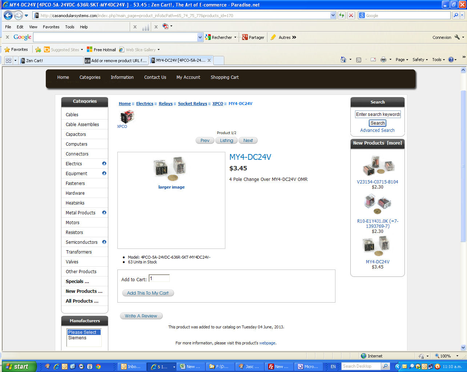Open the Suggested Sites favorites item

pos(64,49)
